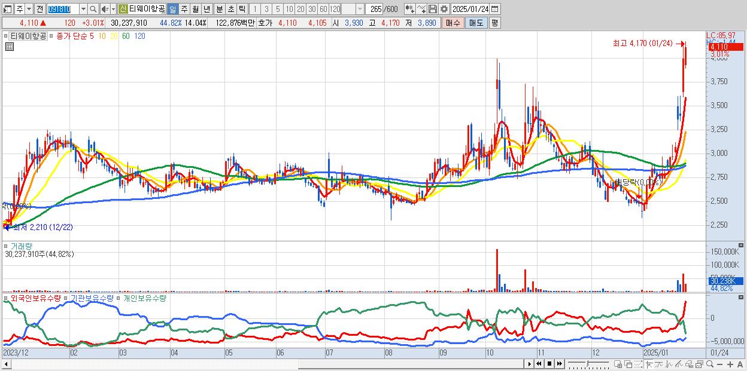The width and height of the screenshot is (747, 371).
Task: Rewind chart replay
Action: (x=539, y=364)
